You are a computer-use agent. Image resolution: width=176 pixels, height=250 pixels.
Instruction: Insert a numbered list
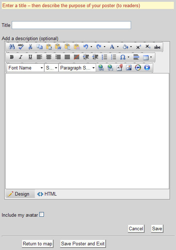pos(105,57)
